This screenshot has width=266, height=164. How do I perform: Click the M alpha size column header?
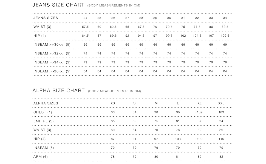tap(156, 103)
